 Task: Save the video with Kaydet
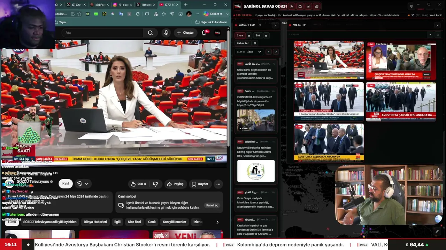point(200,184)
